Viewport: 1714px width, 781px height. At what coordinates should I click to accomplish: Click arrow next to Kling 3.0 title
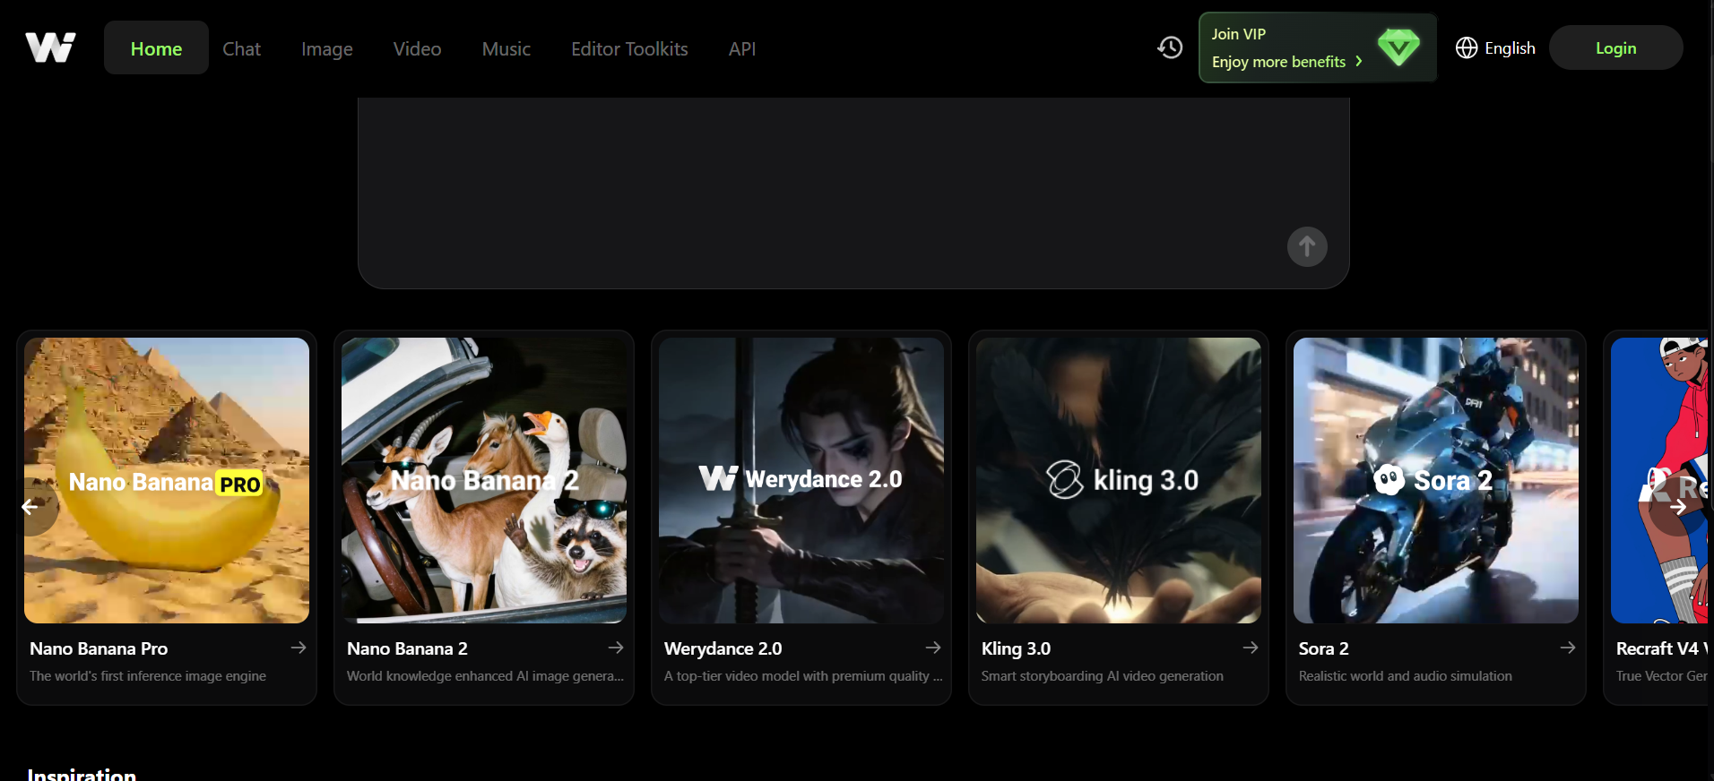tap(1251, 648)
